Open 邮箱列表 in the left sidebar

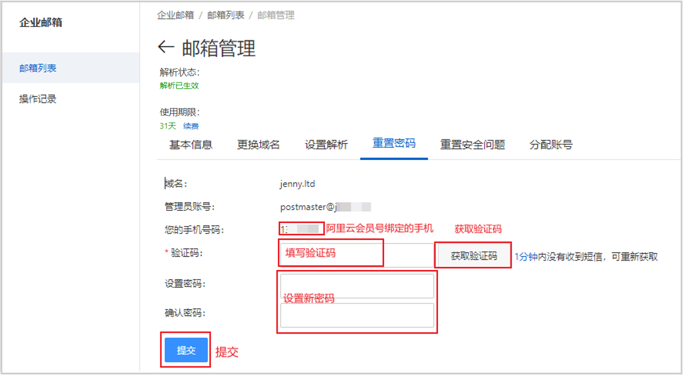point(38,68)
